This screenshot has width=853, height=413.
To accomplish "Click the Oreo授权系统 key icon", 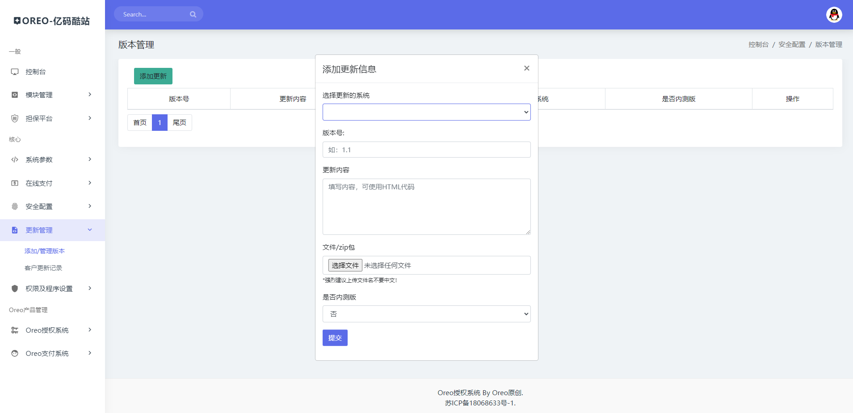I will pyautogui.click(x=15, y=330).
